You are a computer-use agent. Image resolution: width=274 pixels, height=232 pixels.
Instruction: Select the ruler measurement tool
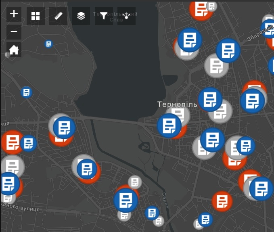[59, 16]
